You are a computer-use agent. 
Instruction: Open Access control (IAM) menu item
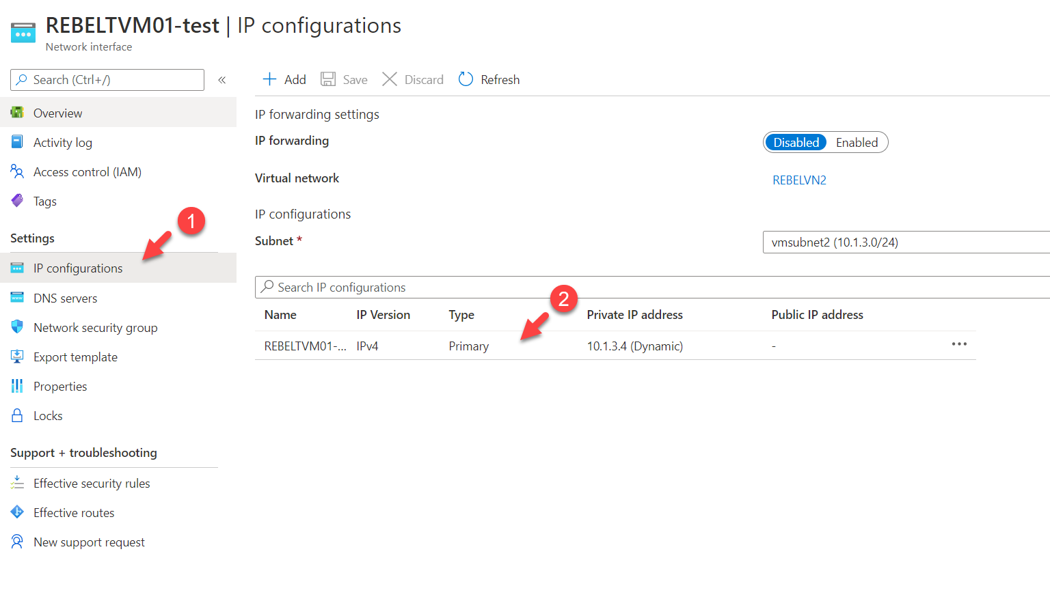(118, 171)
